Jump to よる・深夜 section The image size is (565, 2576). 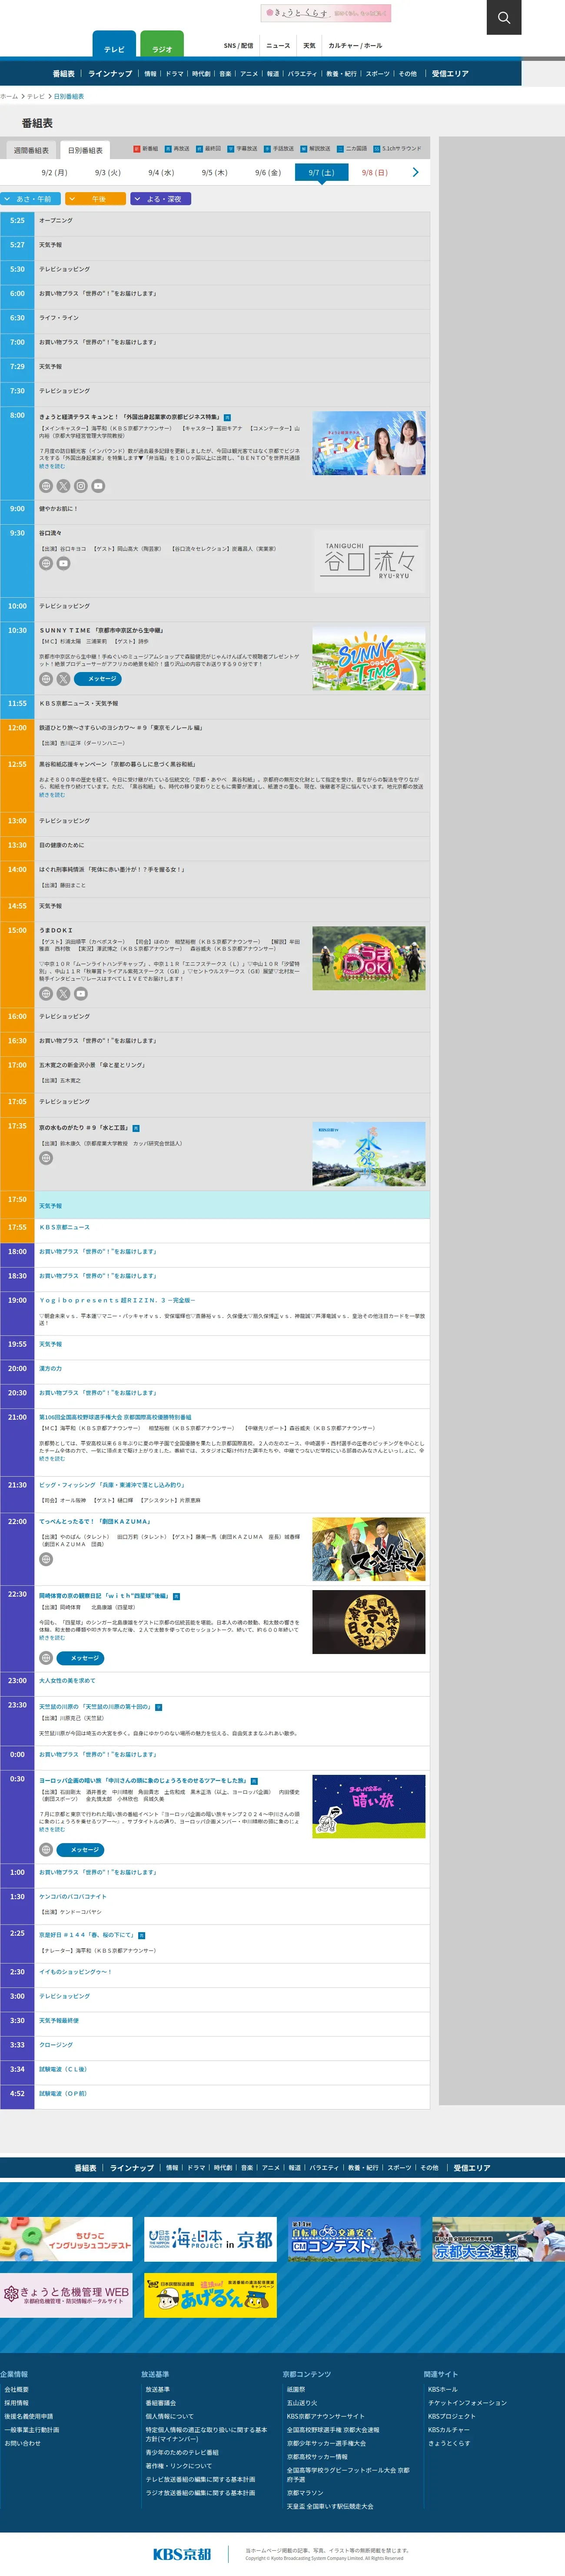click(x=160, y=199)
